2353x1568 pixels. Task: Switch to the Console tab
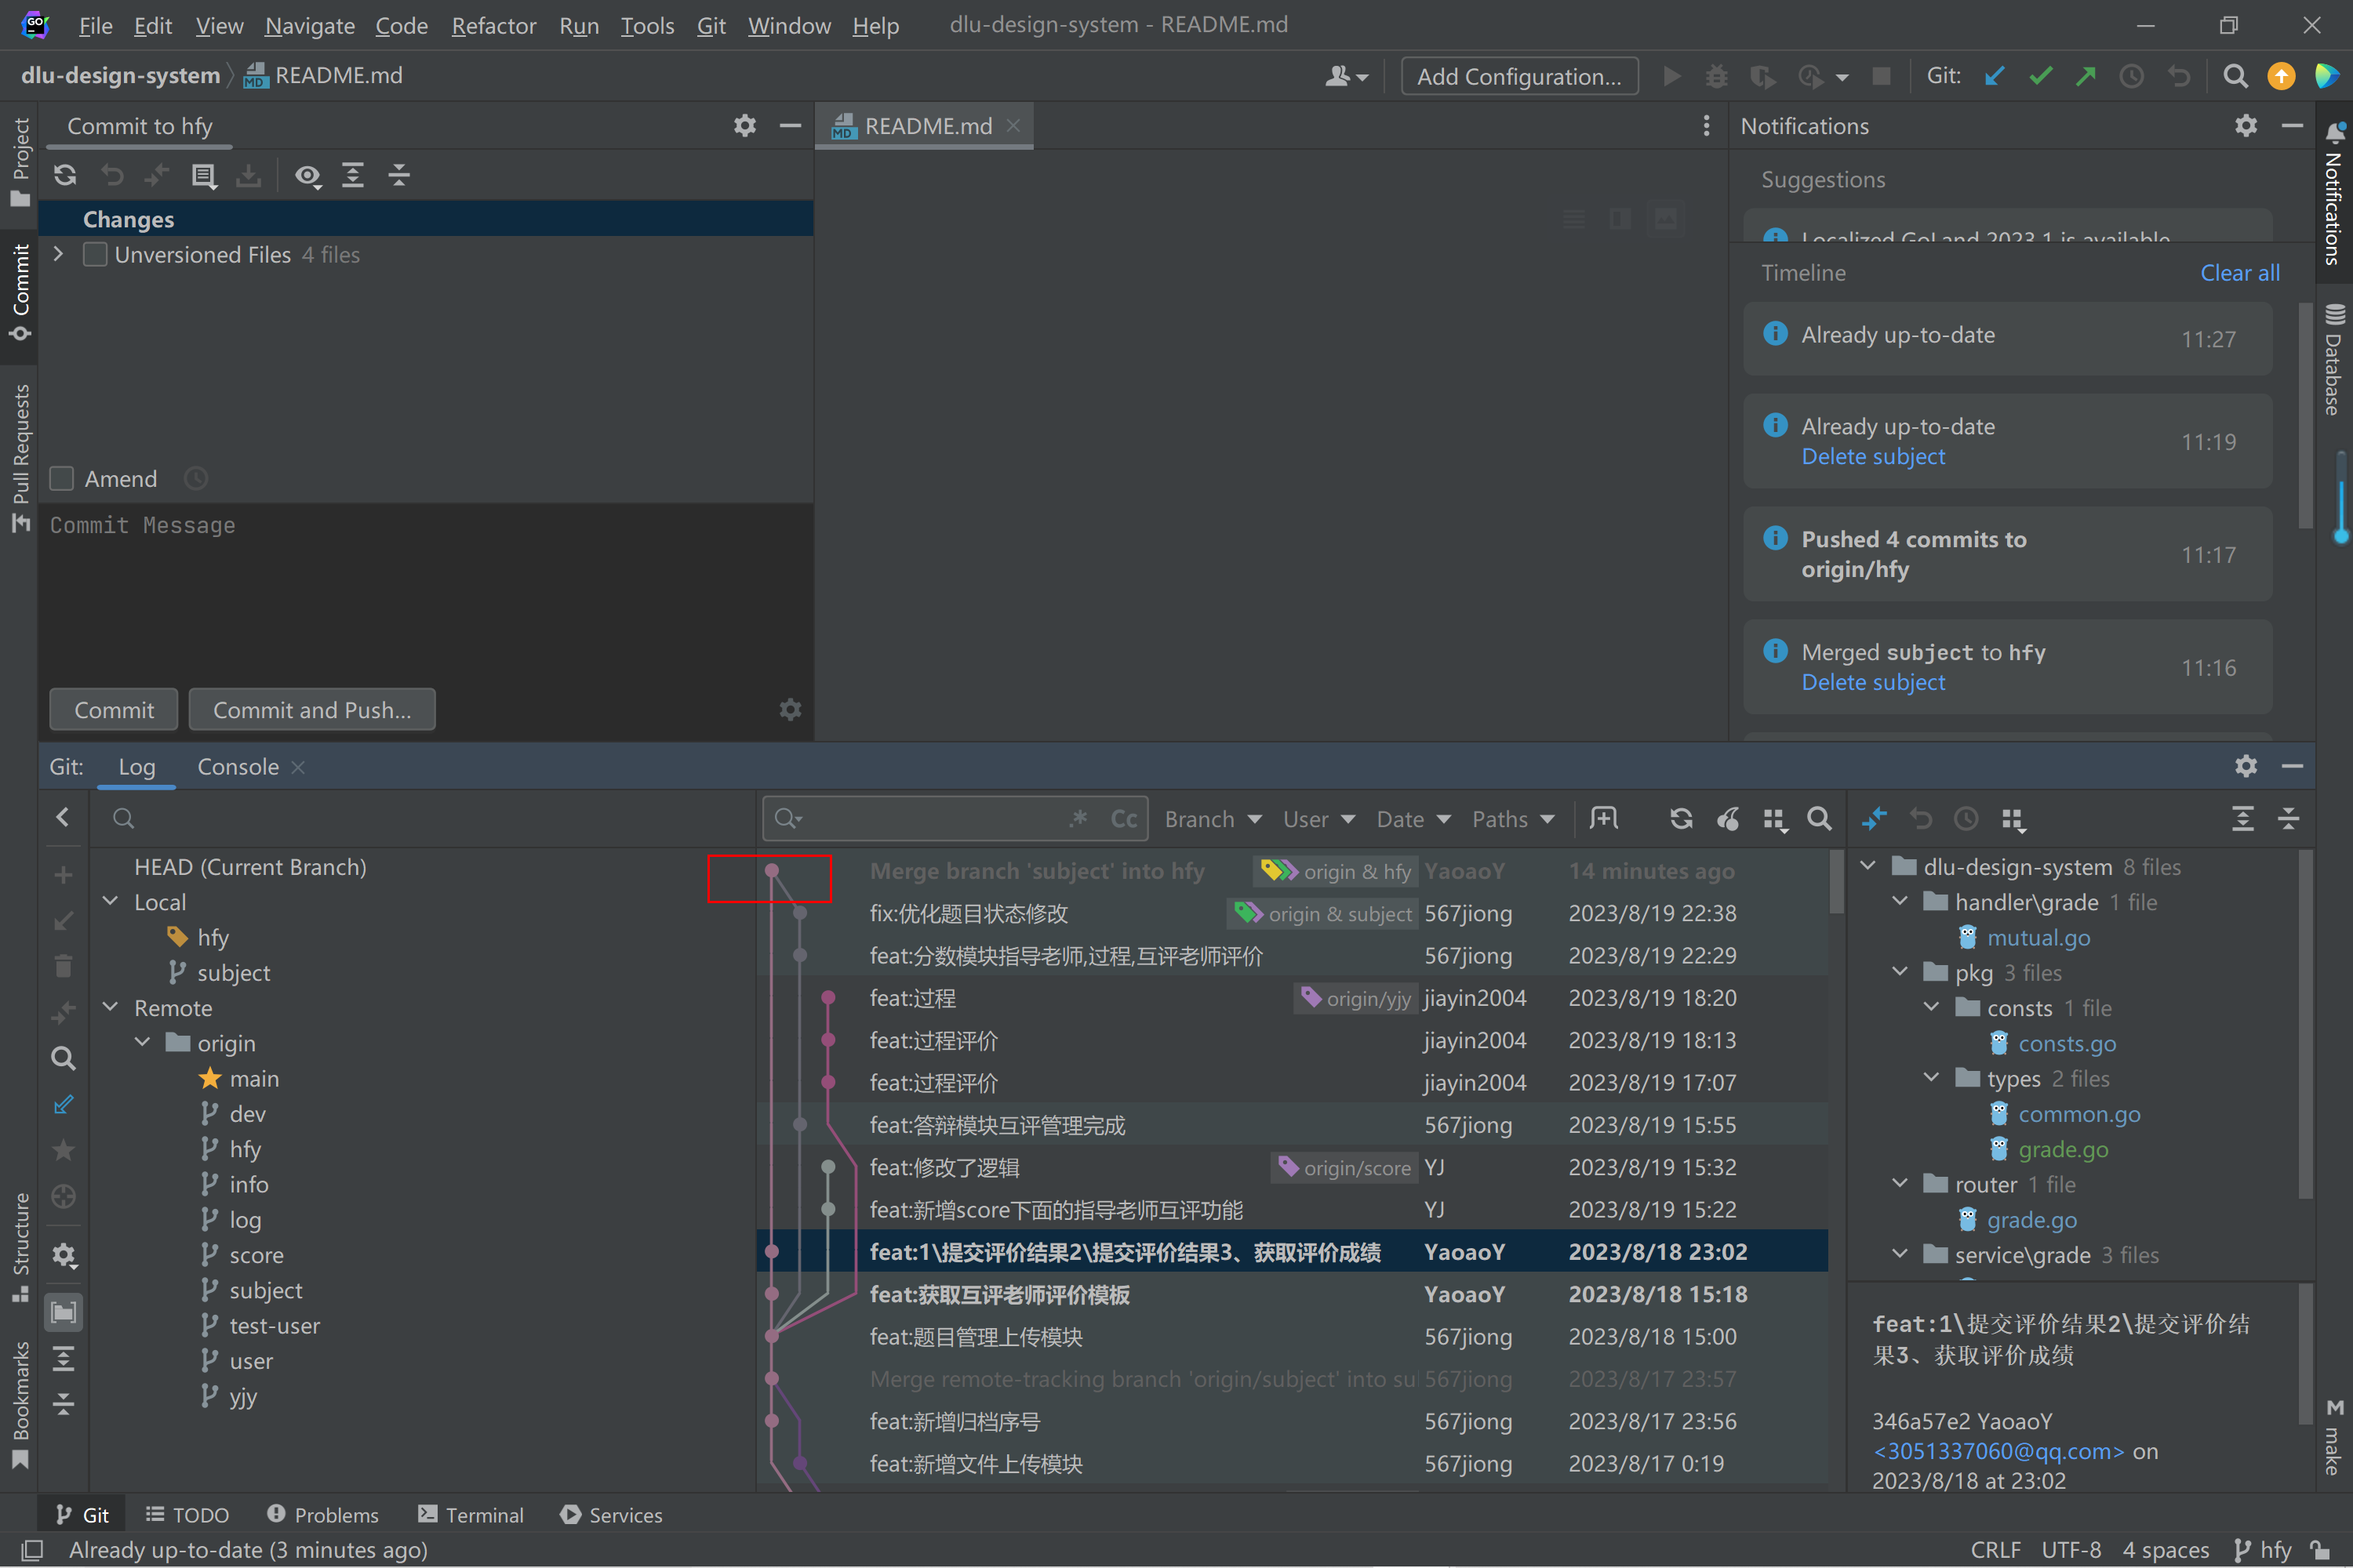238,767
